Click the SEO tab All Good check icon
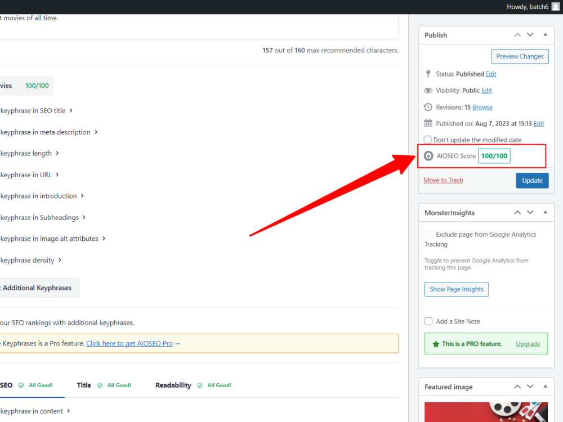 click(x=21, y=385)
